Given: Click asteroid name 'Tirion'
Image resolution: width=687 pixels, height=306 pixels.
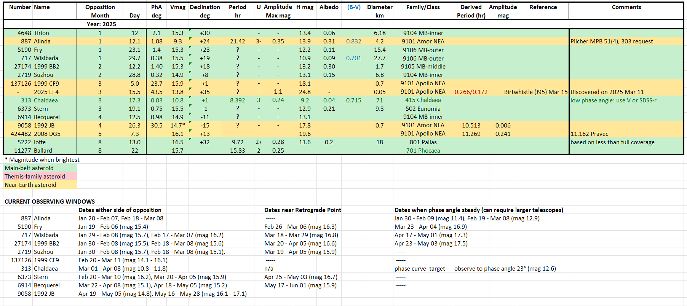Looking at the screenshot, I should point(42,33).
